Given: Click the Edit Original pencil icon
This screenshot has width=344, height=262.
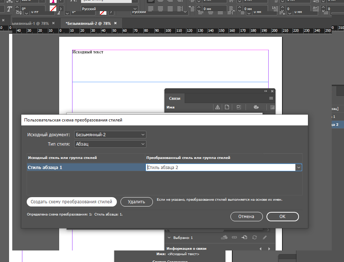Looking at the screenshot, I should (x=265, y=237).
